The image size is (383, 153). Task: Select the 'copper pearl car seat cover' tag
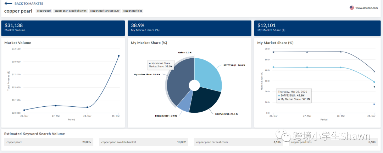tap(105, 11)
